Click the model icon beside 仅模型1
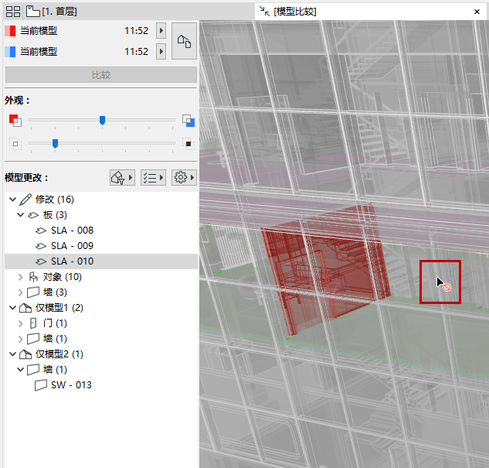Image resolution: width=489 pixels, height=468 pixels. (x=25, y=308)
